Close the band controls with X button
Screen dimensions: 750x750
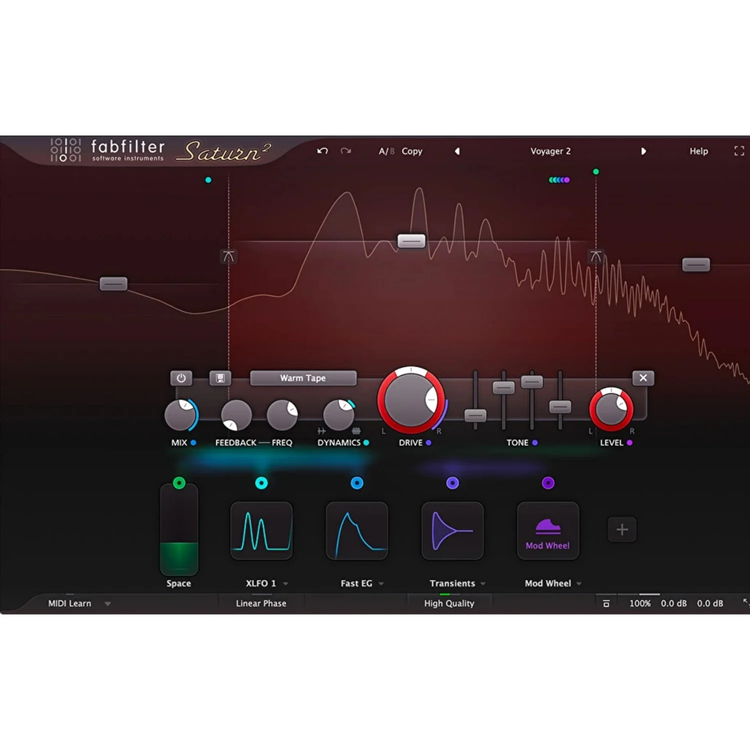tap(643, 378)
